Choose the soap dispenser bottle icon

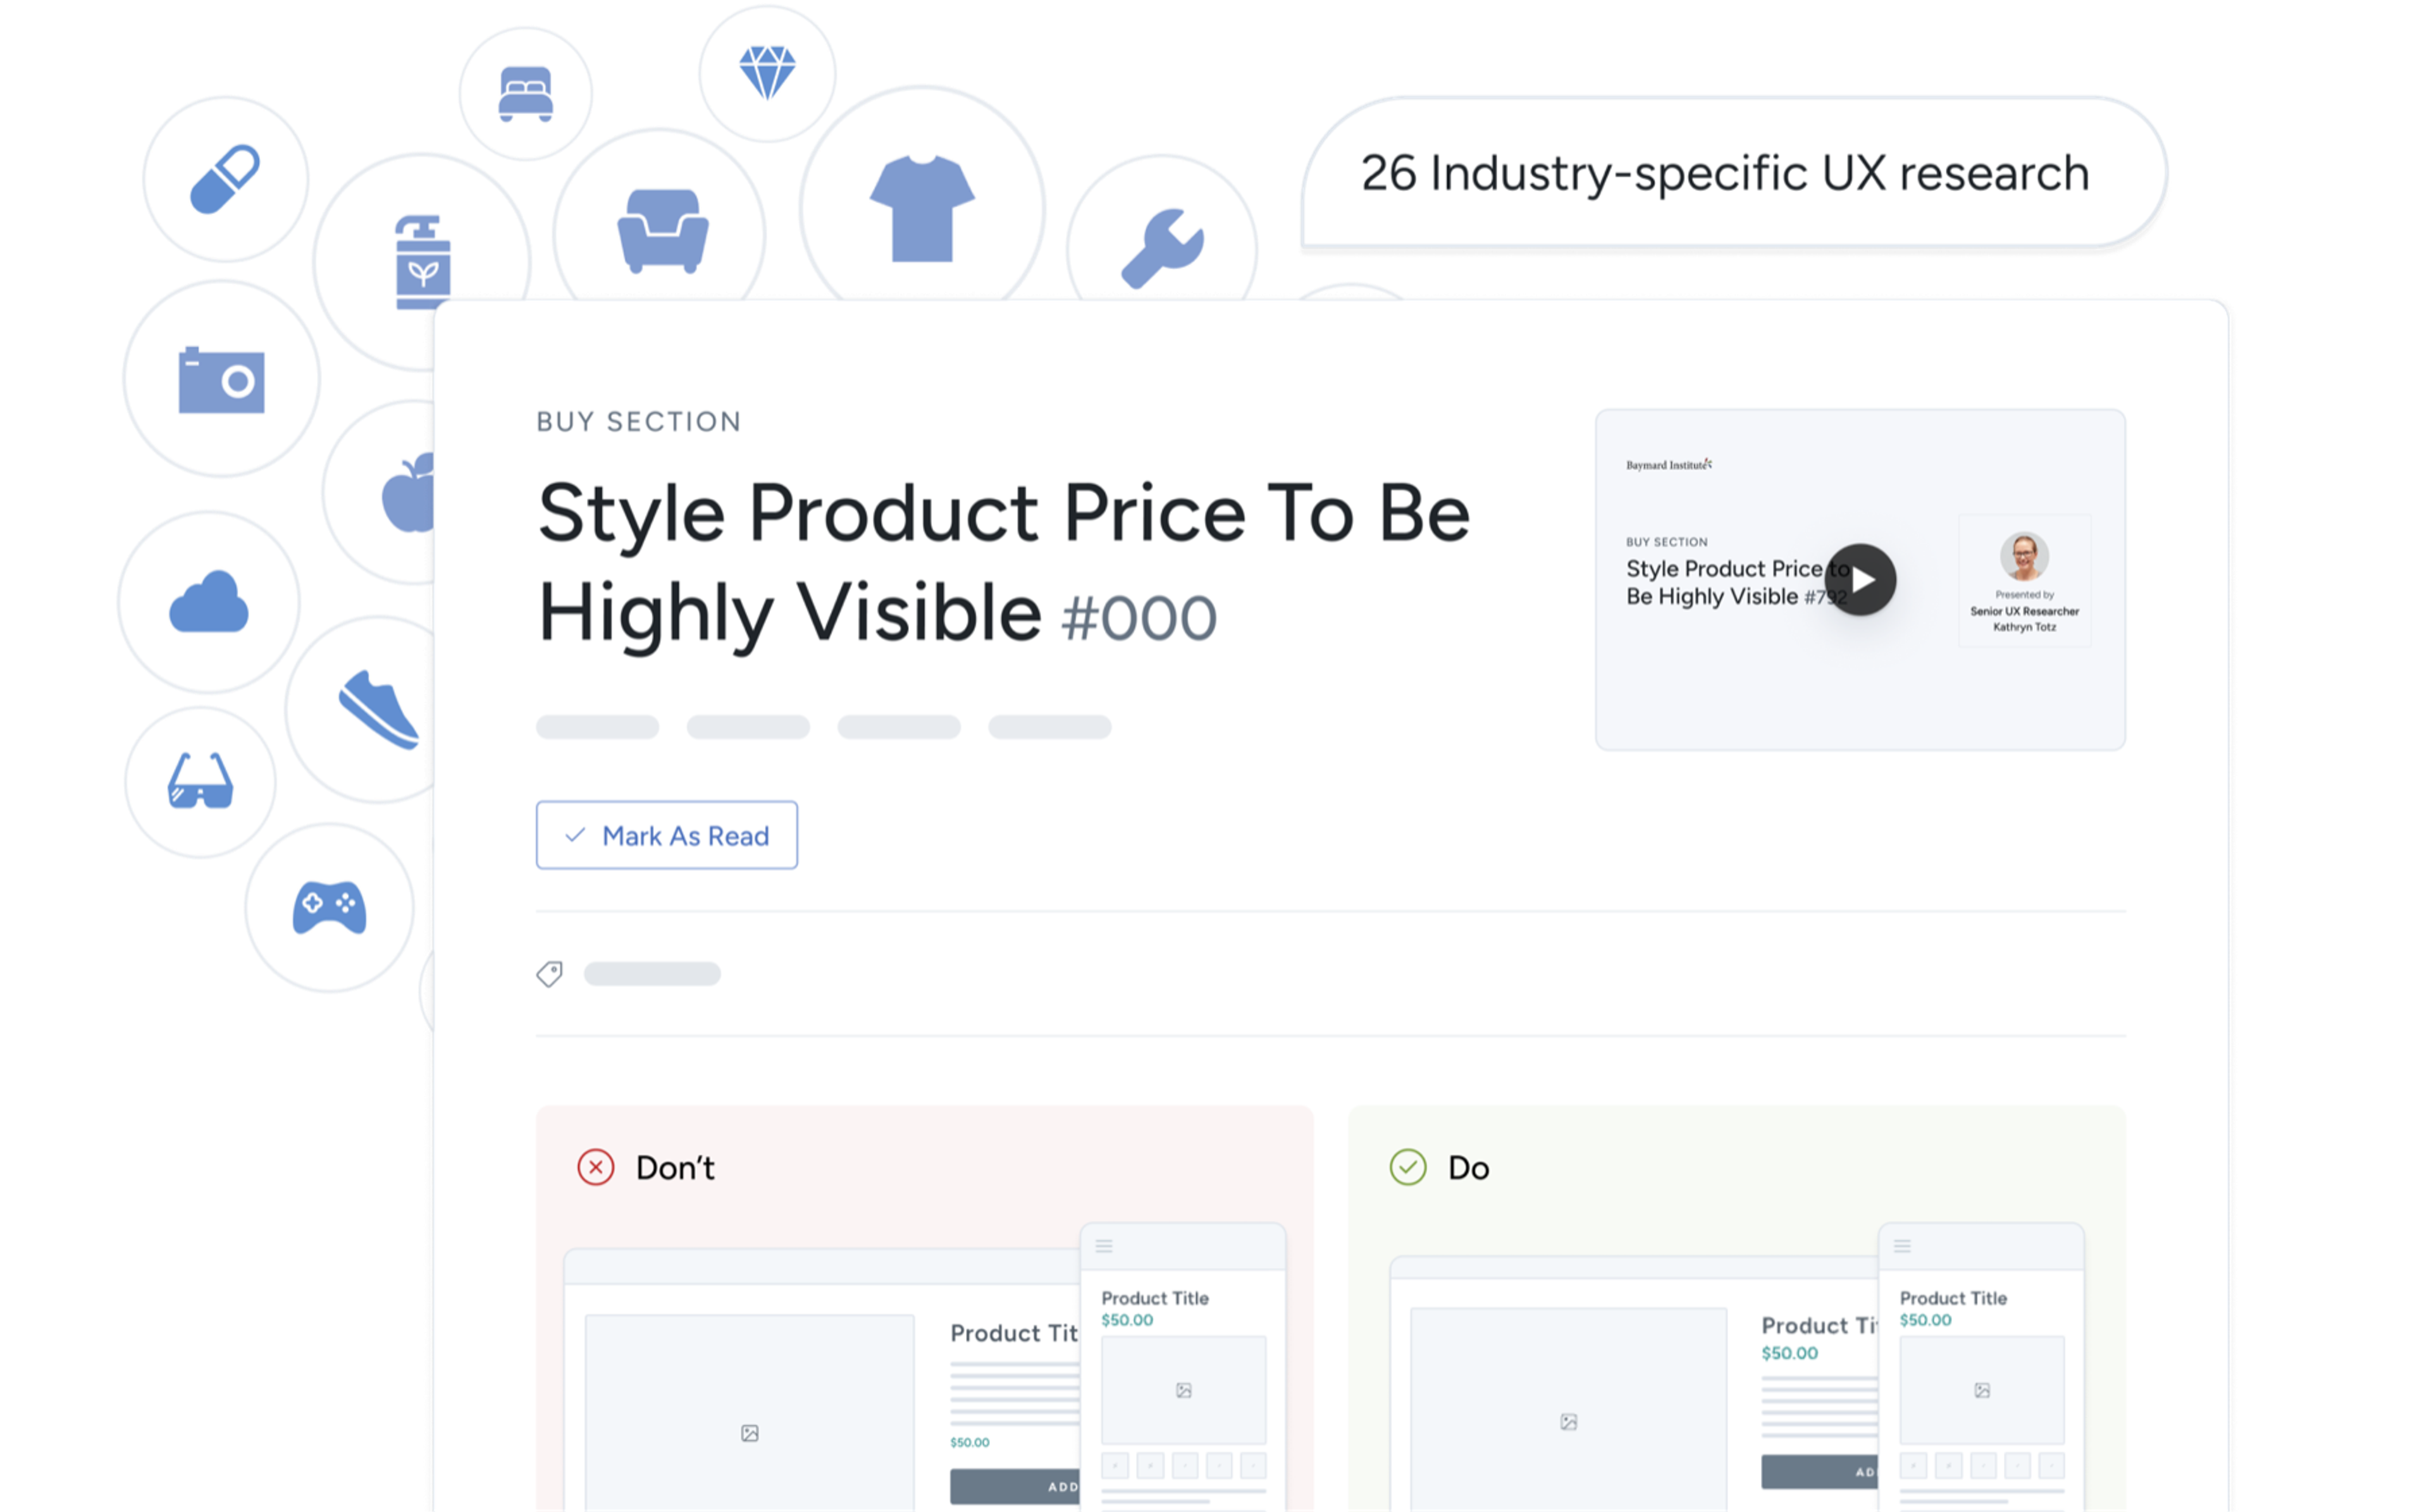422,261
